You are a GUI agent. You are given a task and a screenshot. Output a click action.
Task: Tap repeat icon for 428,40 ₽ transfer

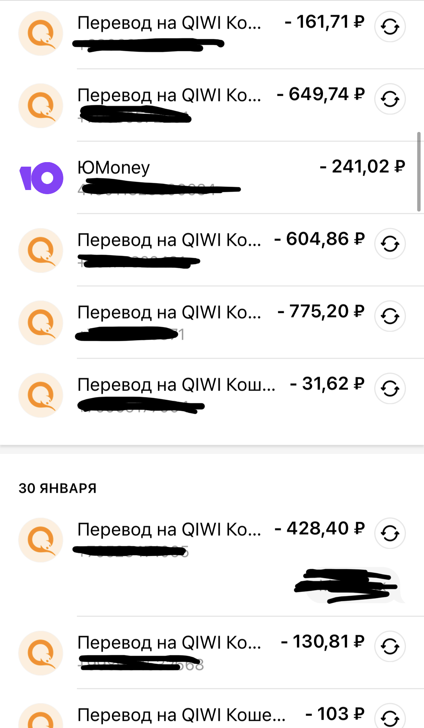tap(390, 533)
